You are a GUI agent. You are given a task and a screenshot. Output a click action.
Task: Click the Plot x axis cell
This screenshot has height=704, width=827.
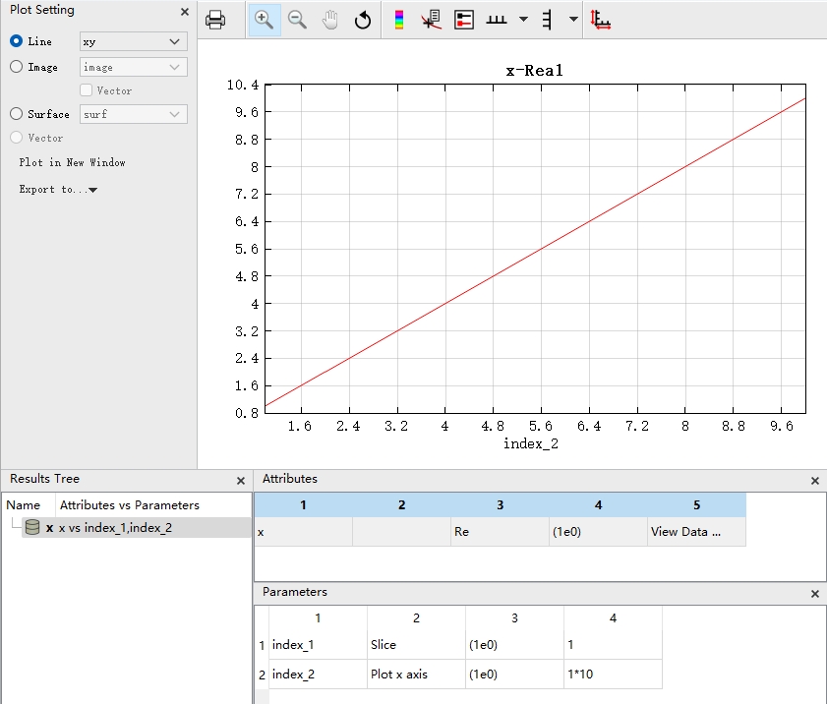click(x=416, y=674)
